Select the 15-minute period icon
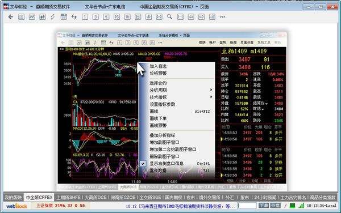The width and height of the screenshot is (341, 213). point(117,16)
